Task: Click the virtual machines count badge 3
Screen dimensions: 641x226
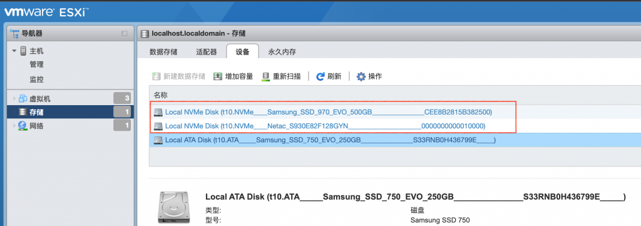Action: click(122, 98)
